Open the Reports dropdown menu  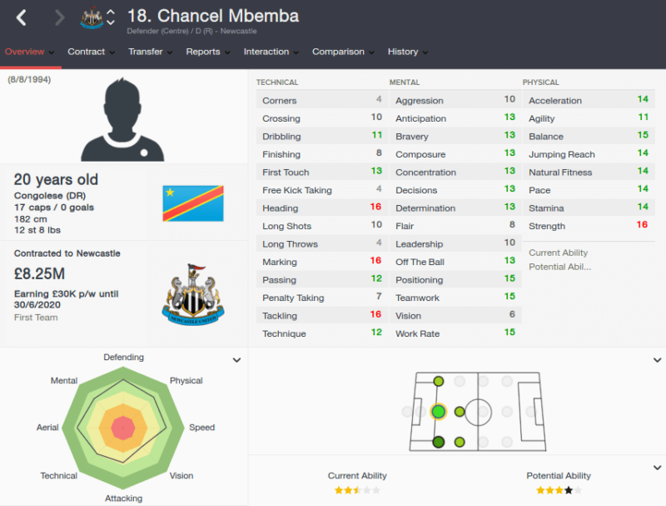[207, 52]
